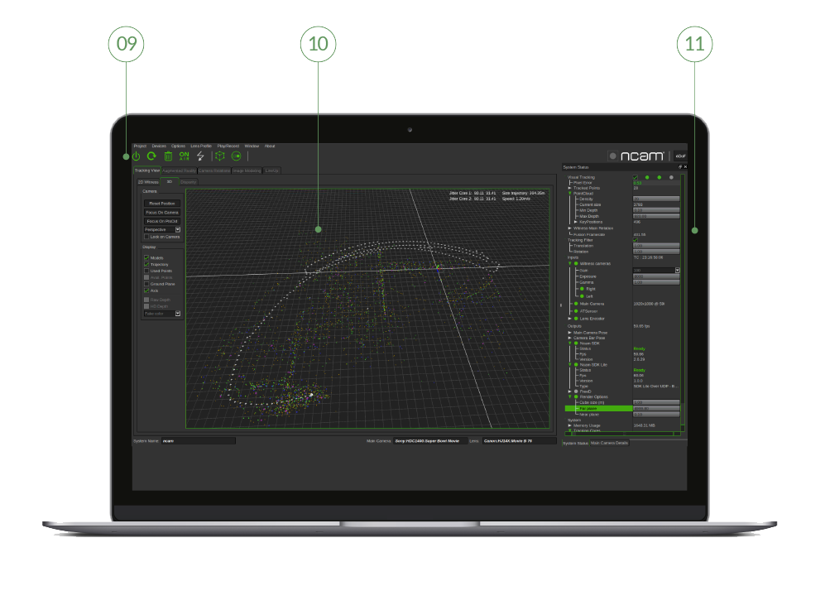Viewport: 825px width, 605px height.
Task: Enable the Ground Plane checkbox
Action: point(146,284)
